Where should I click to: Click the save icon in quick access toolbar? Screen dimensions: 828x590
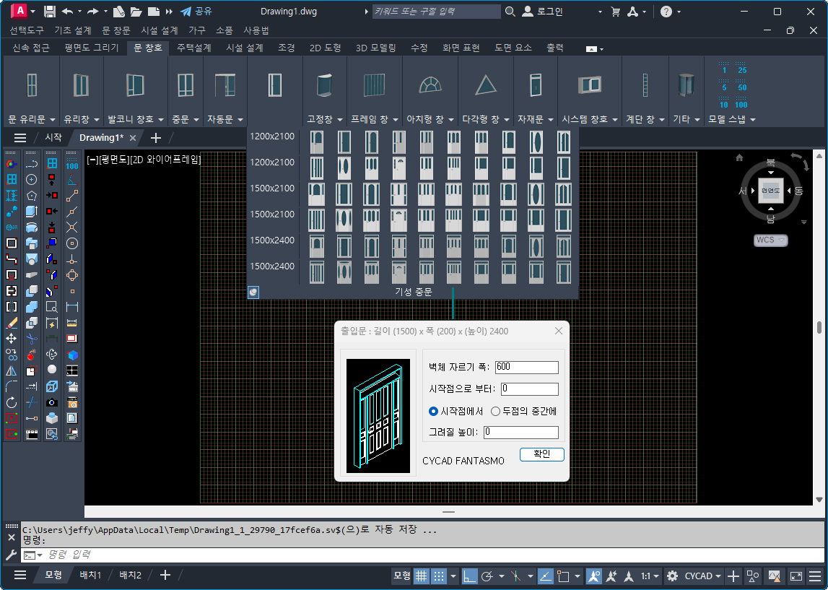point(50,12)
